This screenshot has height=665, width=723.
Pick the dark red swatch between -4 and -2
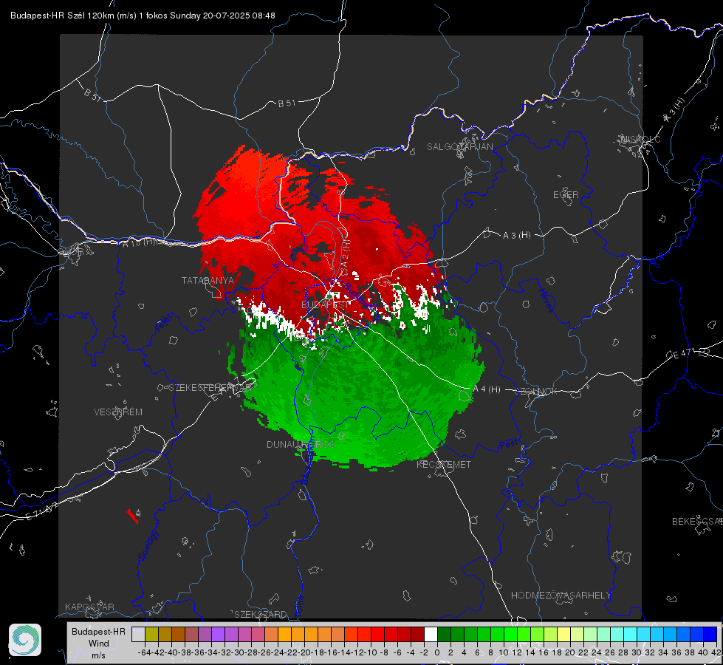(417, 634)
